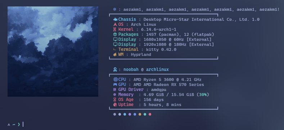Click the monitor icon for 1680x1050 display
This screenshot has width=284, height=130.
coord(115,39)
